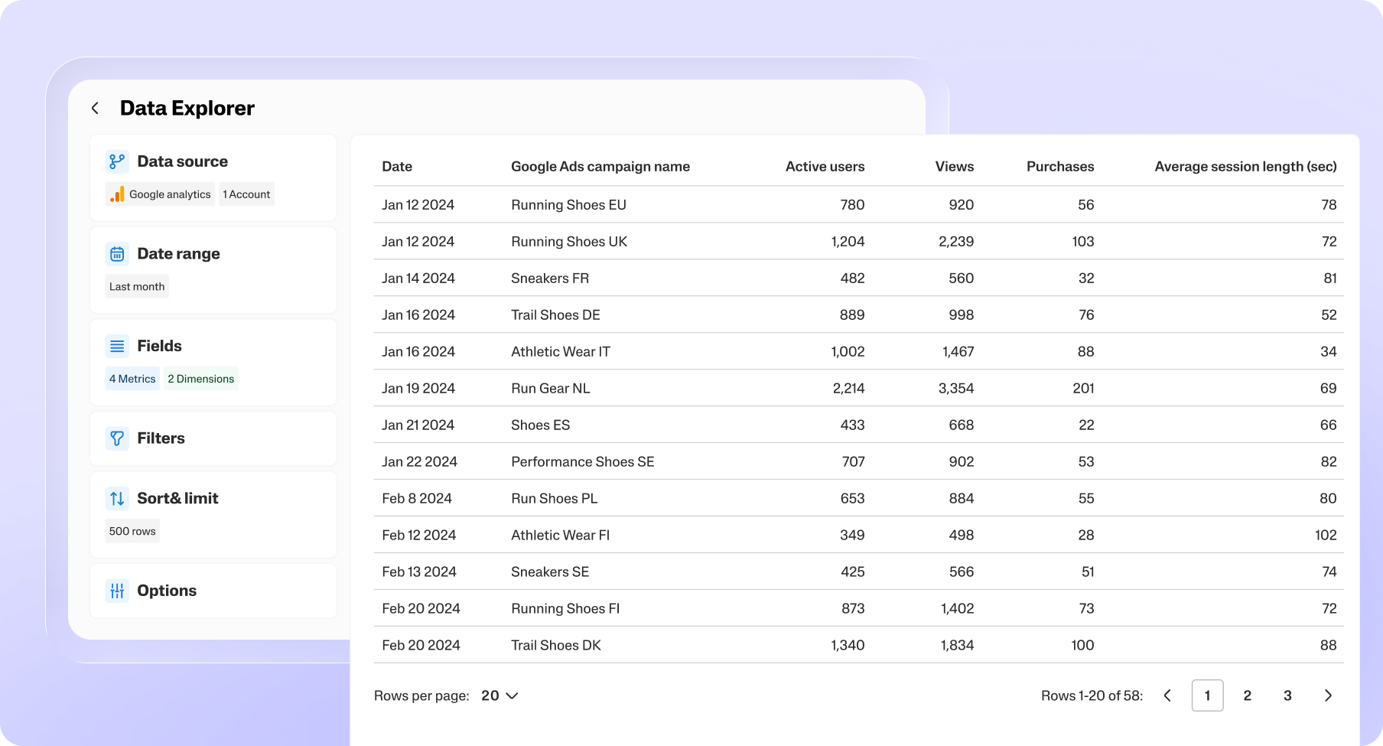Click the back arrow next to Data Explorer
The height and width of the screenshot is (746, 1383).
coord(94,108)
